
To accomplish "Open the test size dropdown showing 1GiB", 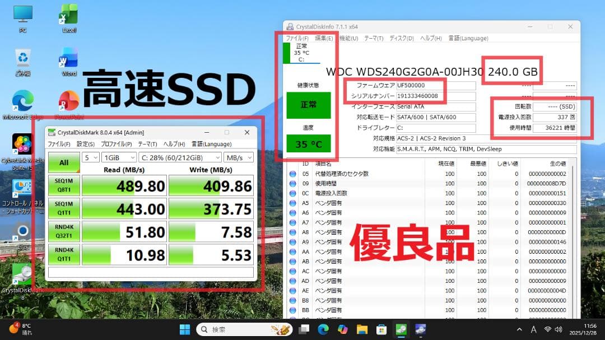I will 118,157.
